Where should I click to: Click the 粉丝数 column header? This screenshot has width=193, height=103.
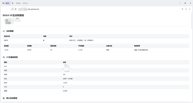[x=6, y=46]
